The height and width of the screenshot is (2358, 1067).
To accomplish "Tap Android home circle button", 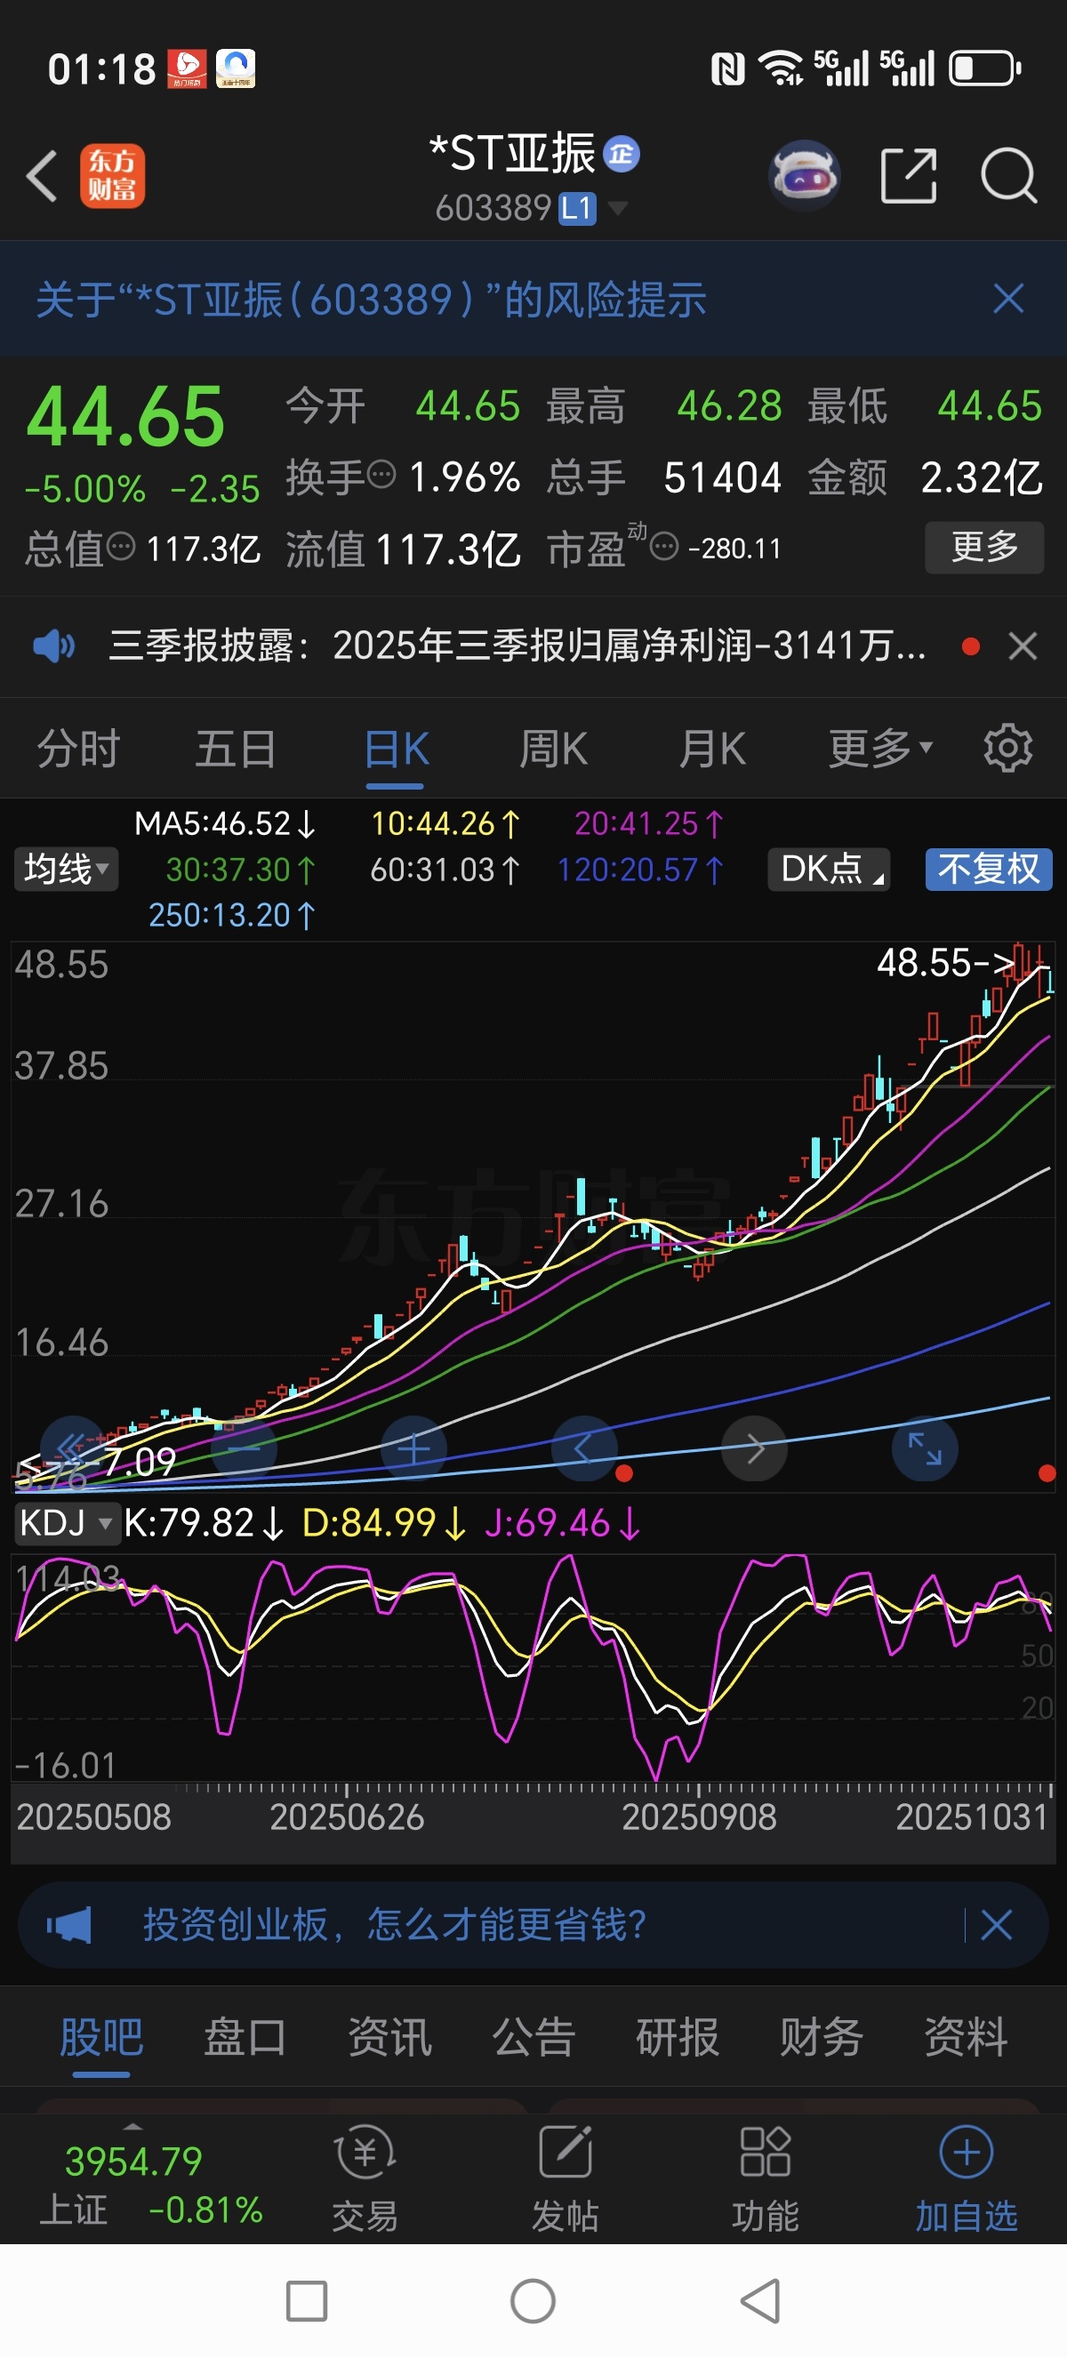I will click(x=533, y=2300).
